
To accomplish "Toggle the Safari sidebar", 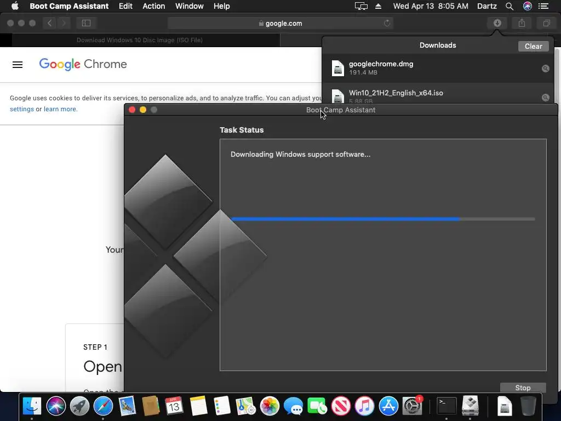I will 86,23.
